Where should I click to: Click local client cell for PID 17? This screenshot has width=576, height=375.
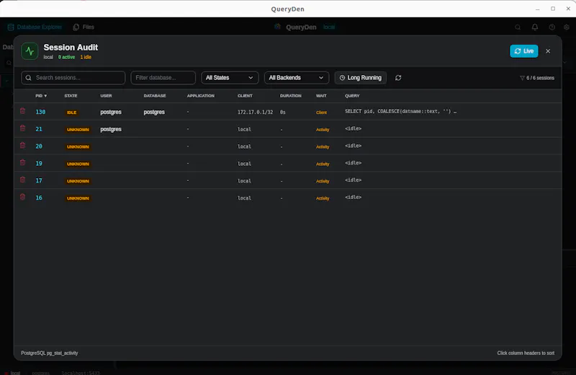pyautogui.click(x=244, y=181)
